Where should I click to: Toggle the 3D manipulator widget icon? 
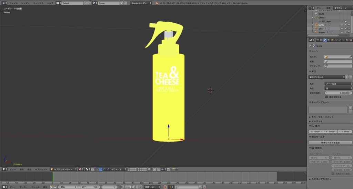(x=97, y=169)
